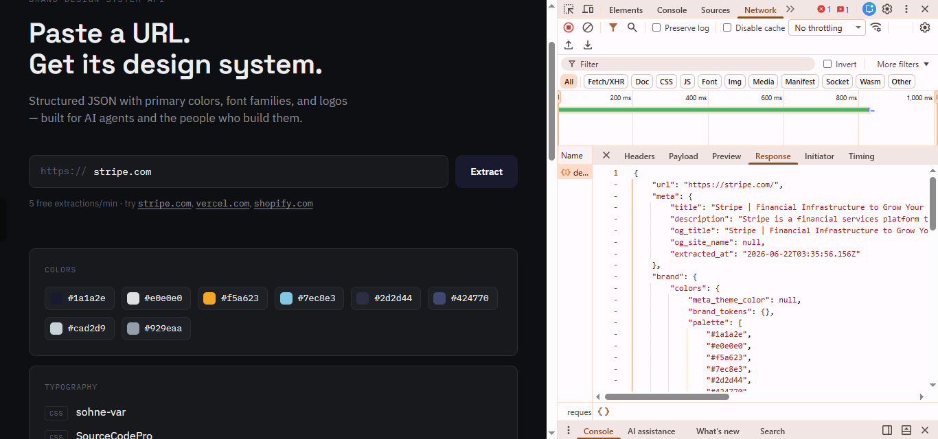Viewport: 938px width, 439px height.
Task: Open the Headers tab of the request
Action: pos(639,156)
